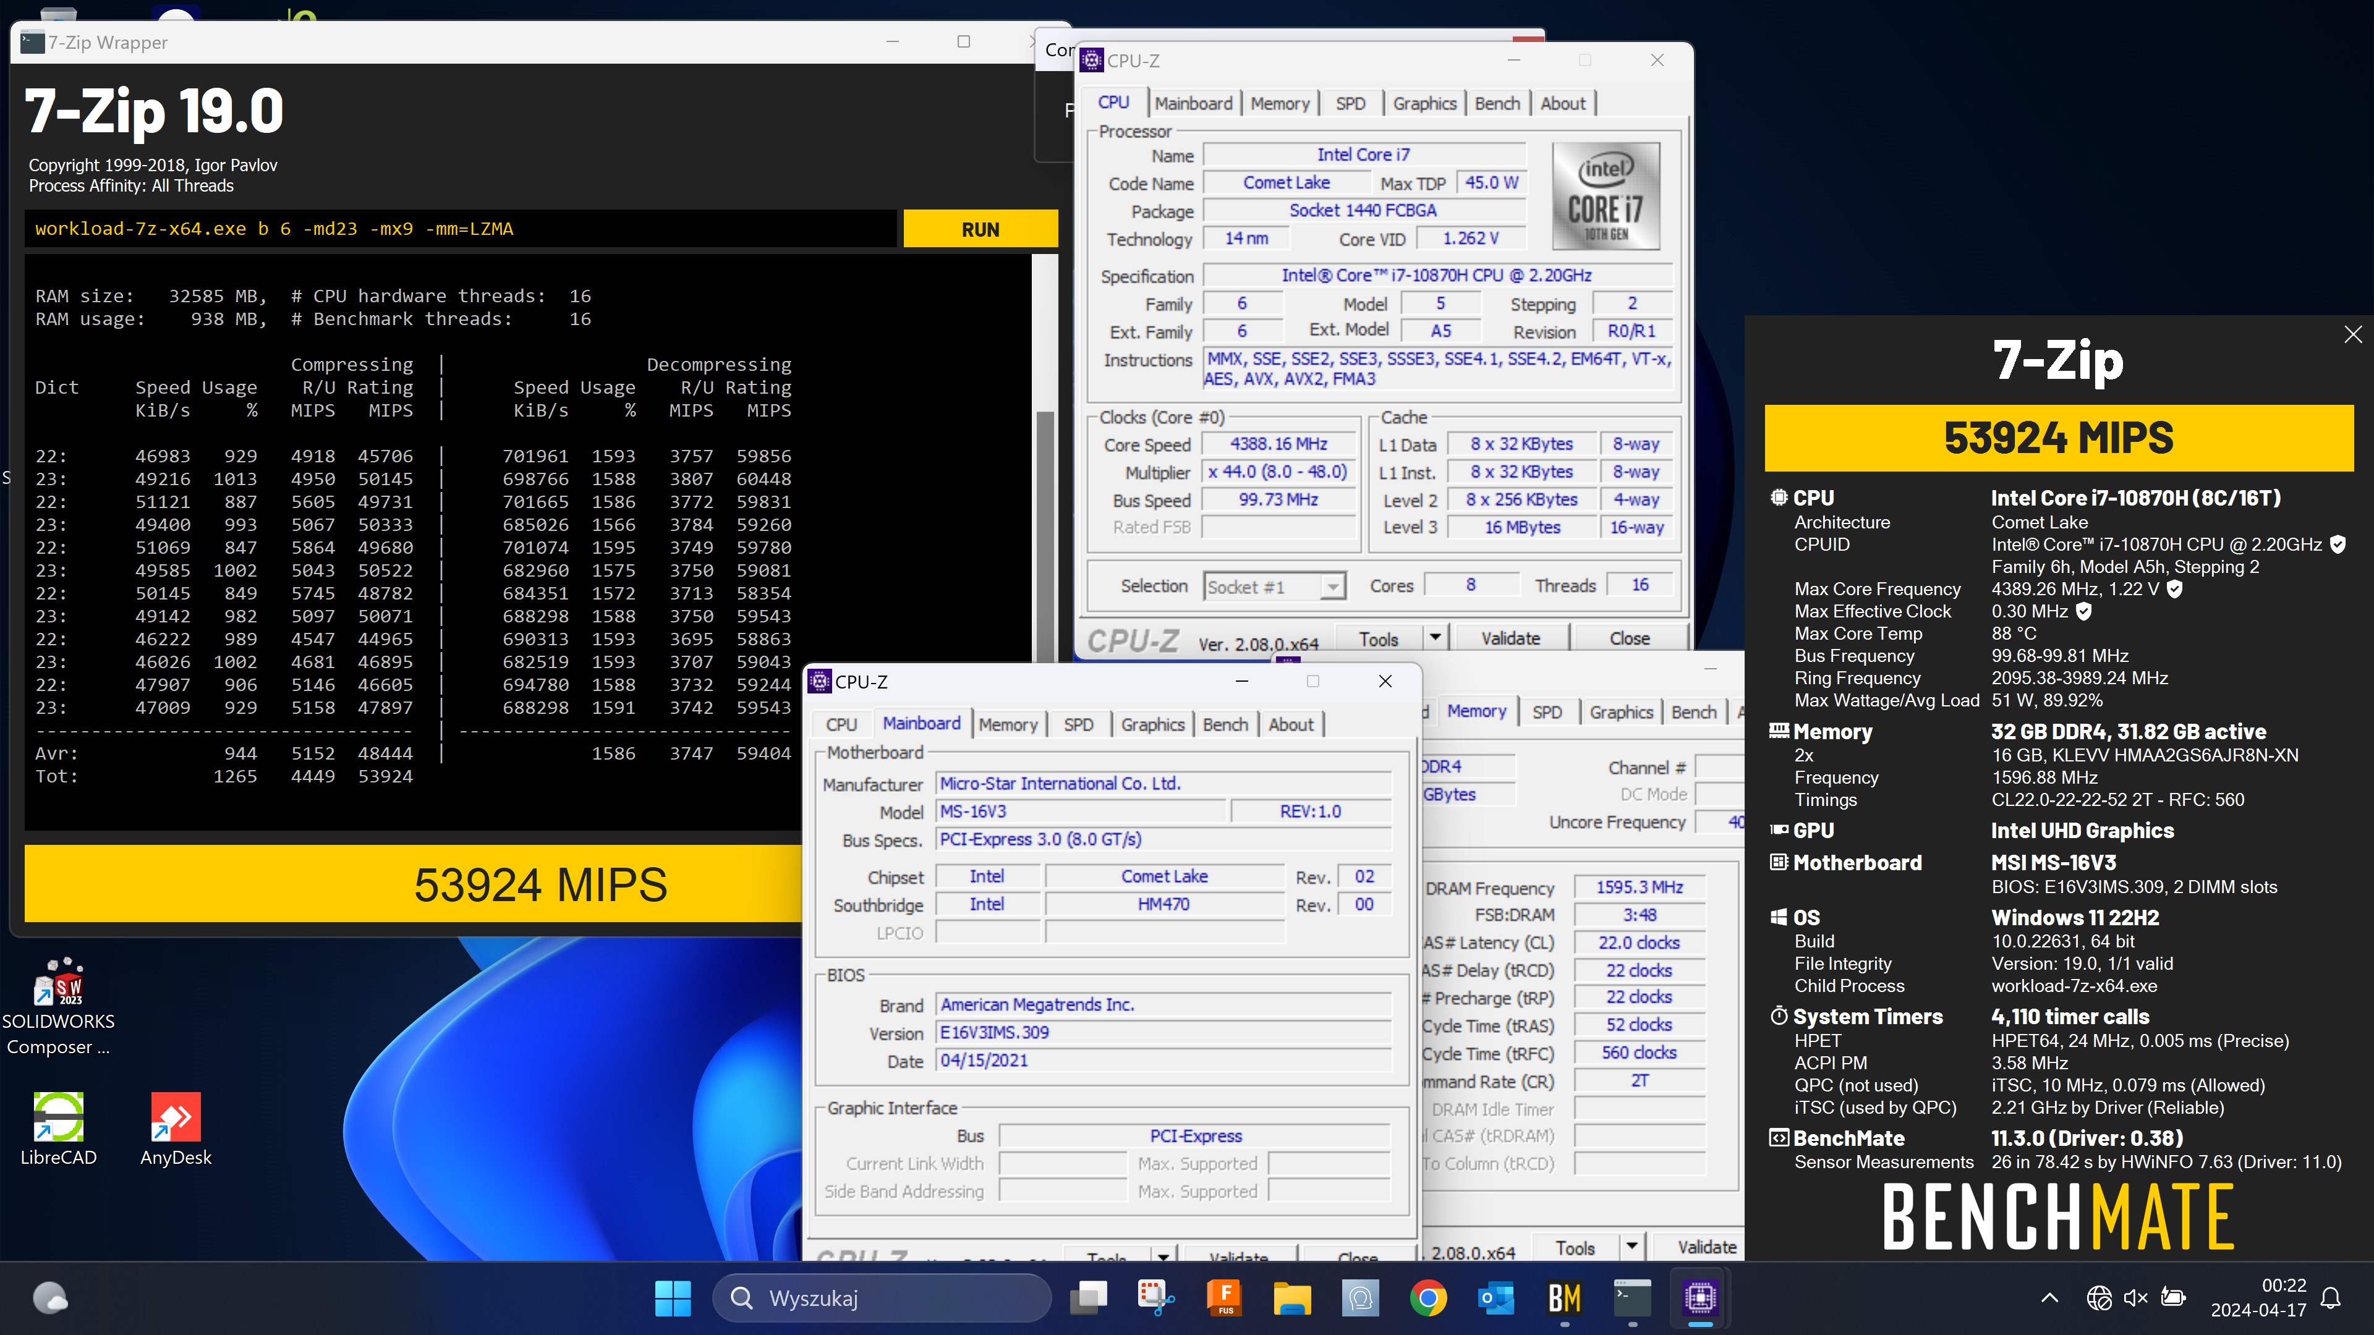Open the Windows Start menu
Image resolution: width=2374 pixels, height=1335 pixels.
[x=673, y=1298]
